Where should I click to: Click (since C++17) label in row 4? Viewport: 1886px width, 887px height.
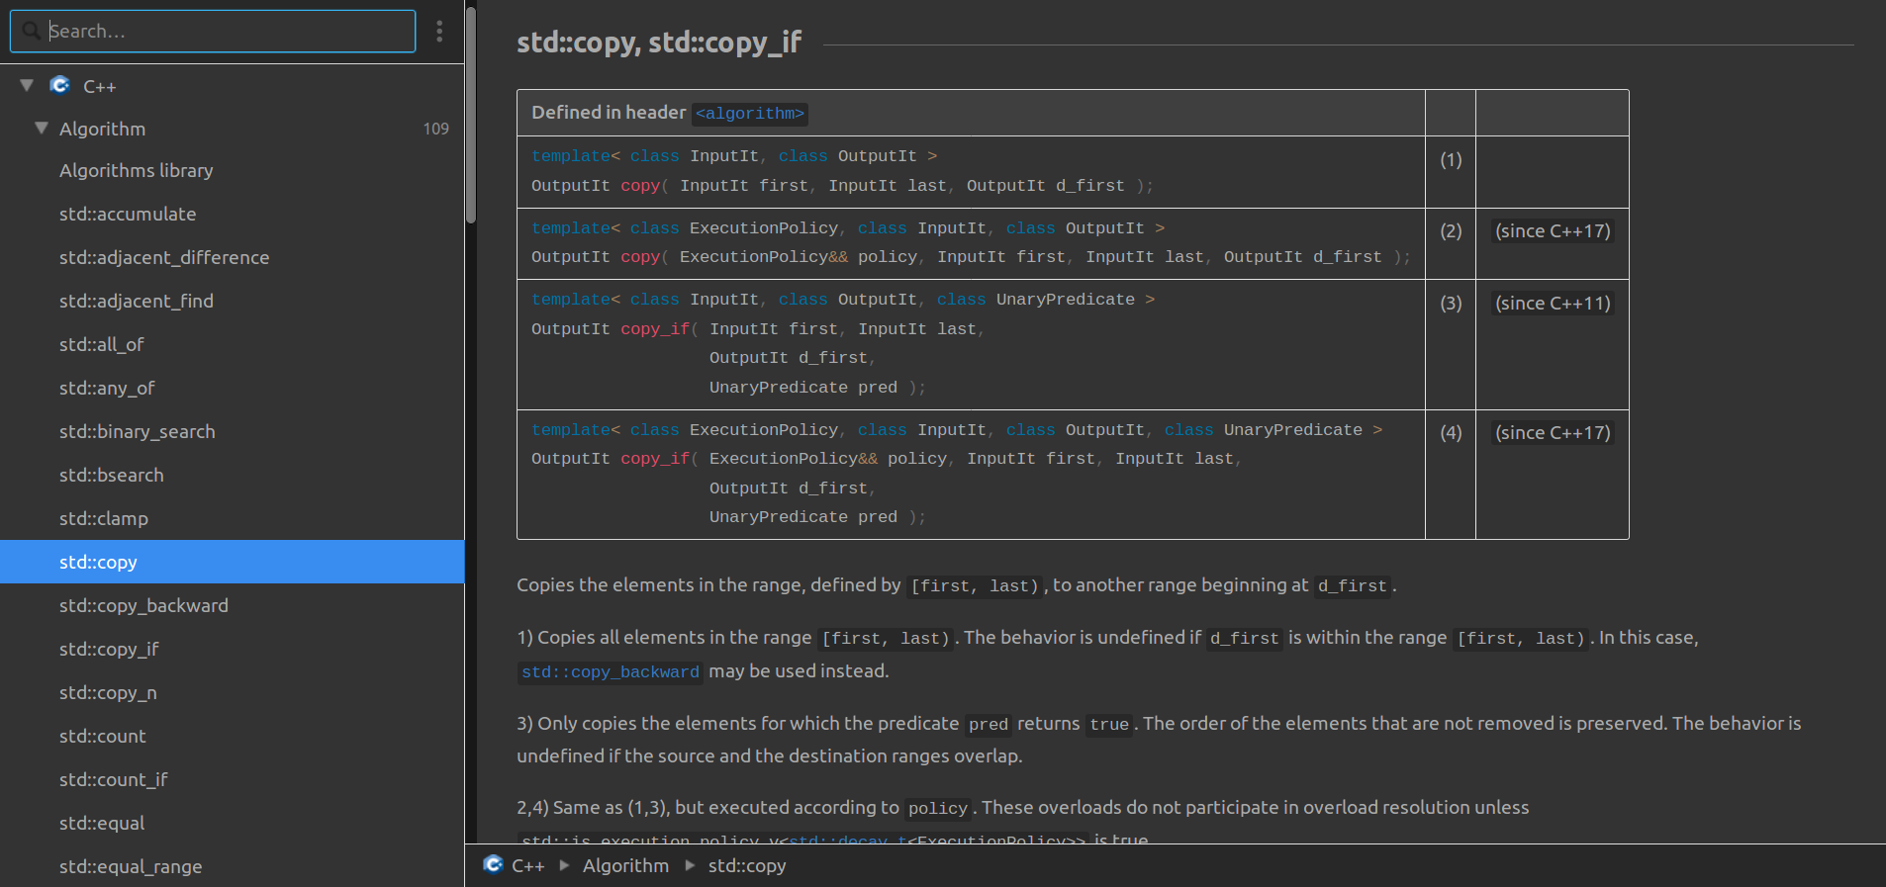[x=1553, y=433]
